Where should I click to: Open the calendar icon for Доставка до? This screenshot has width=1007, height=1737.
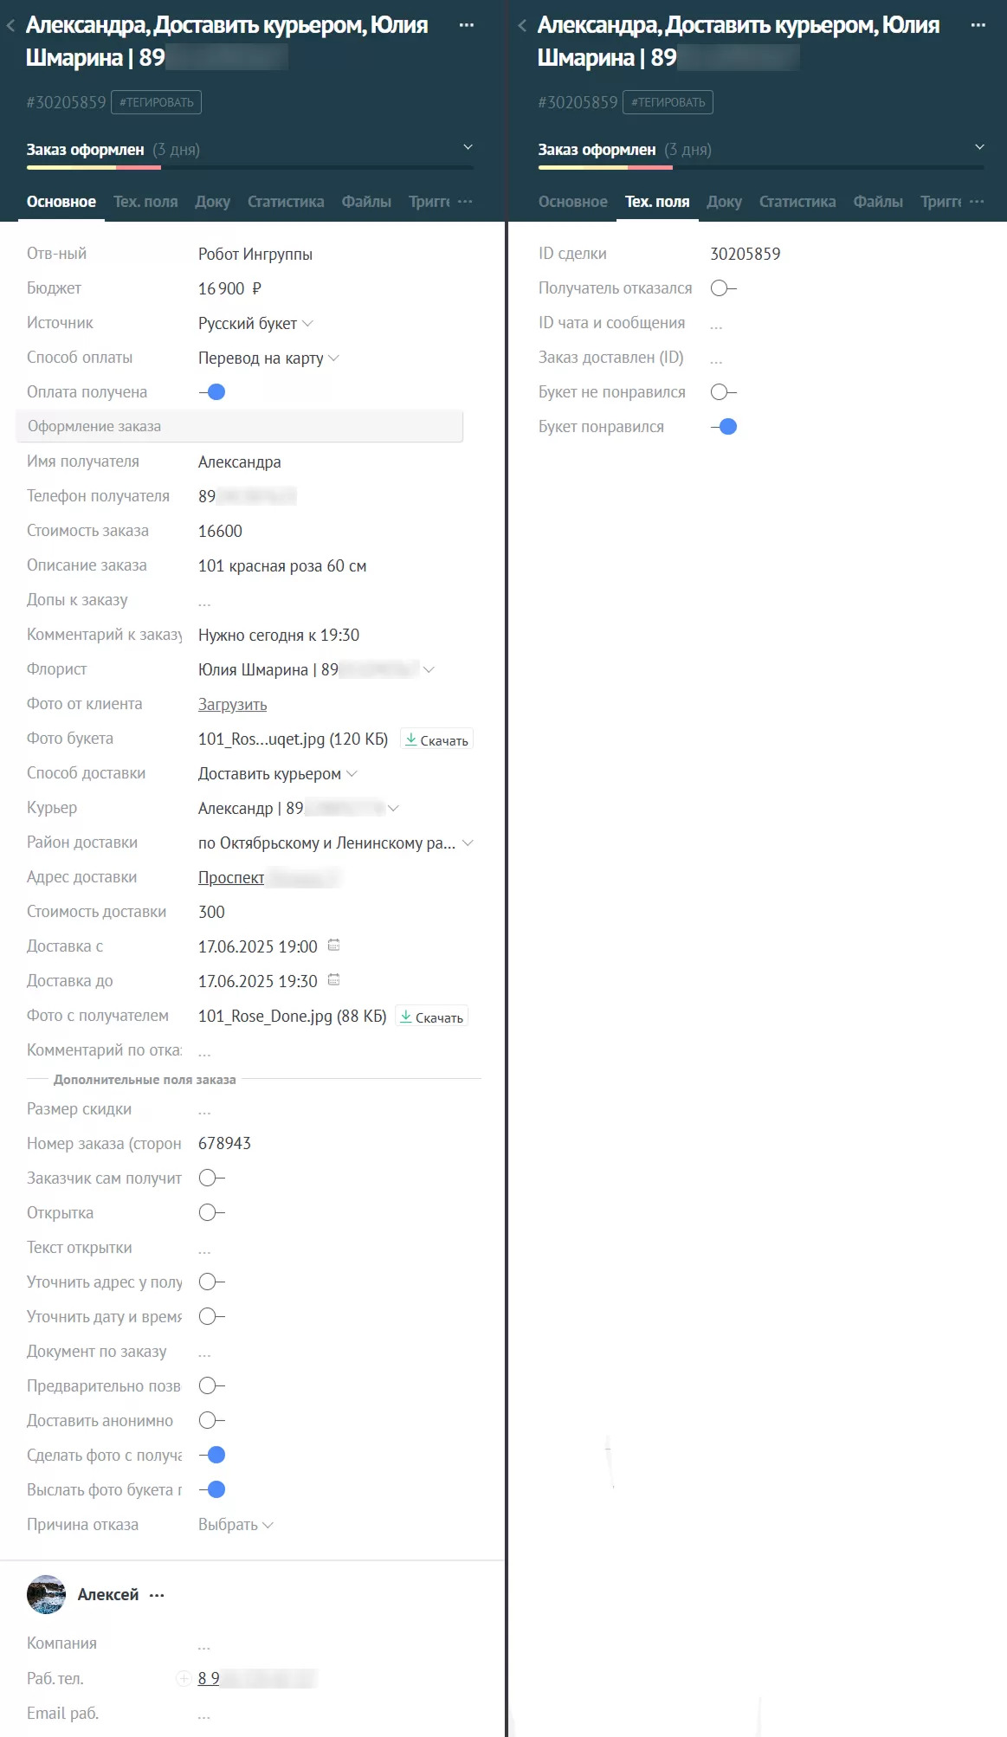coord(333,980)
